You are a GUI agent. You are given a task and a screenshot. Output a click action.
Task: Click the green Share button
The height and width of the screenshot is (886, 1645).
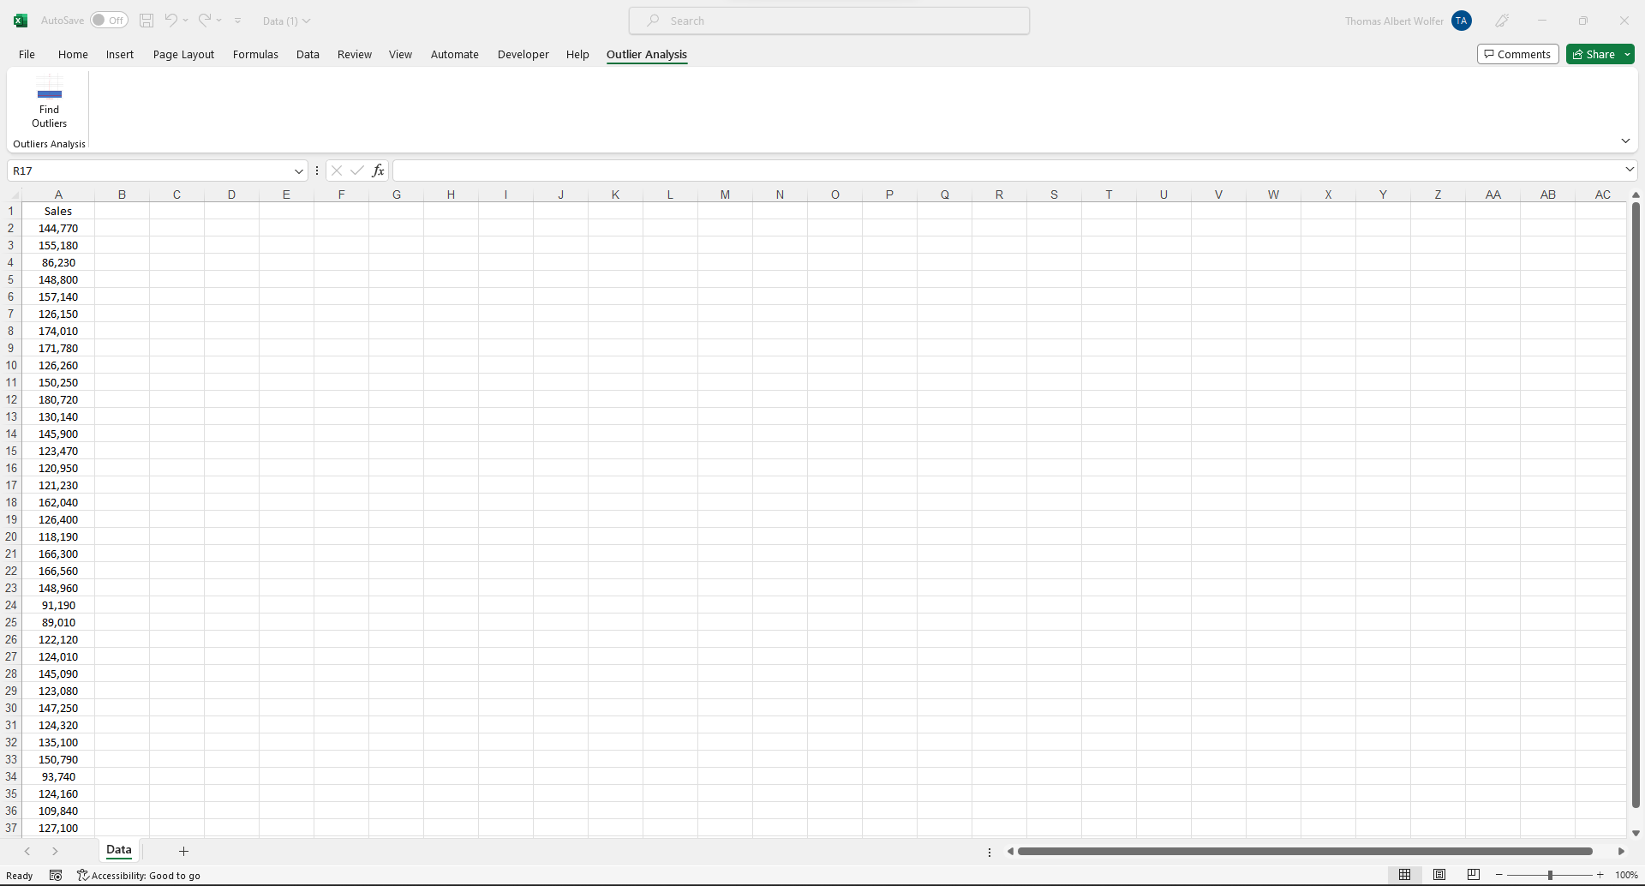tap(1594, 54)
